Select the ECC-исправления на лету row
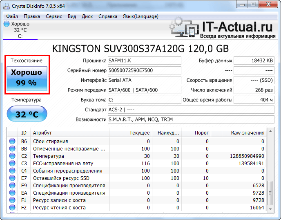The width and height of the screenshot is (281, 220). point(137,163)
